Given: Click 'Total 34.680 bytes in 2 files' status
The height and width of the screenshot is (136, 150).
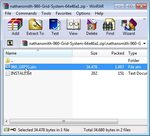Looking at the screenshot, I should tap(107, 130).
